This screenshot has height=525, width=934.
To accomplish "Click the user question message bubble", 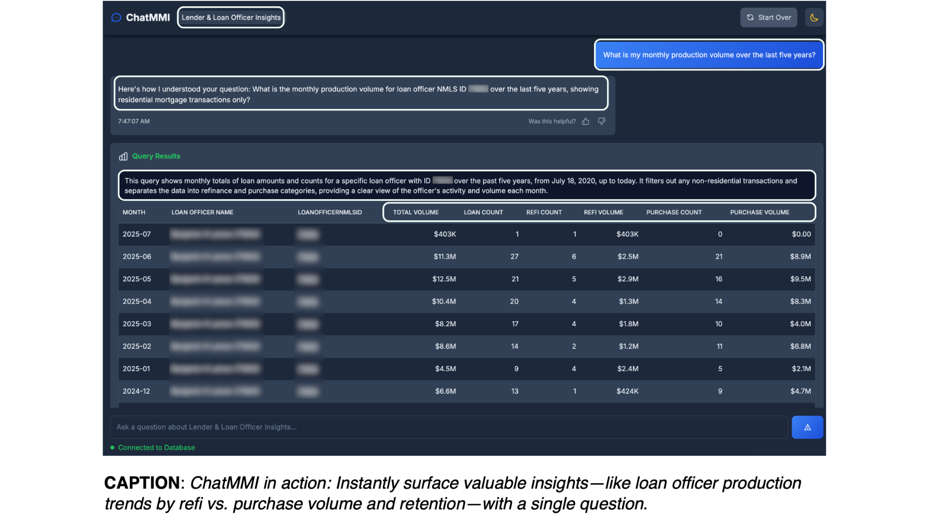I will coord(709,55).
